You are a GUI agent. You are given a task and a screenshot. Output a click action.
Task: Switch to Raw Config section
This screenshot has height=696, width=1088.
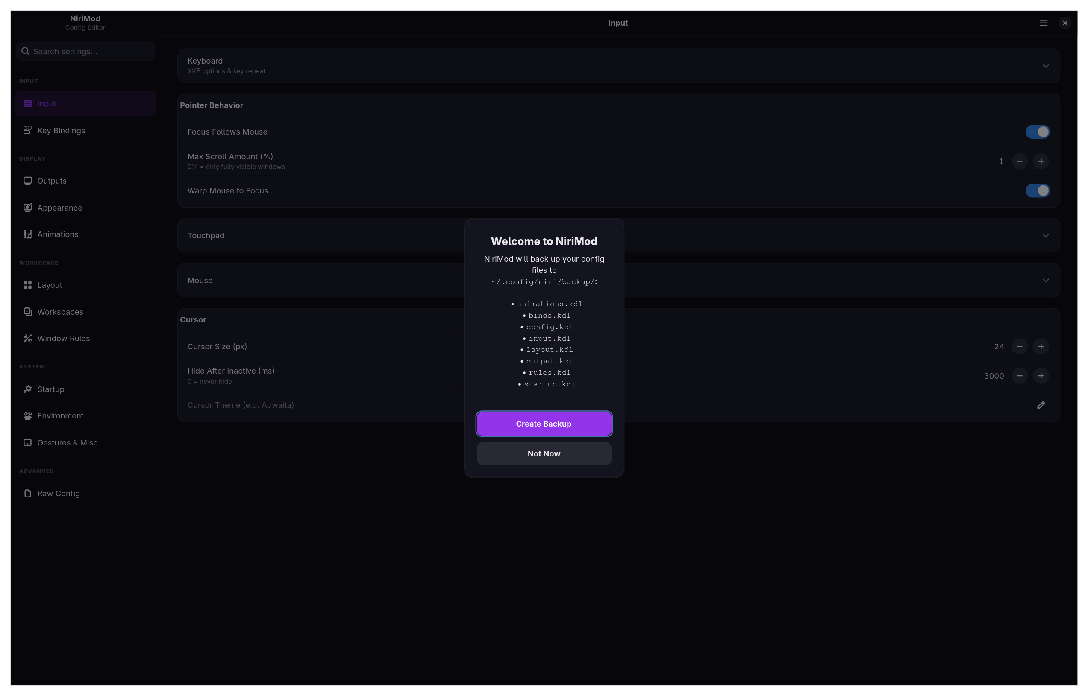point(85,493)
